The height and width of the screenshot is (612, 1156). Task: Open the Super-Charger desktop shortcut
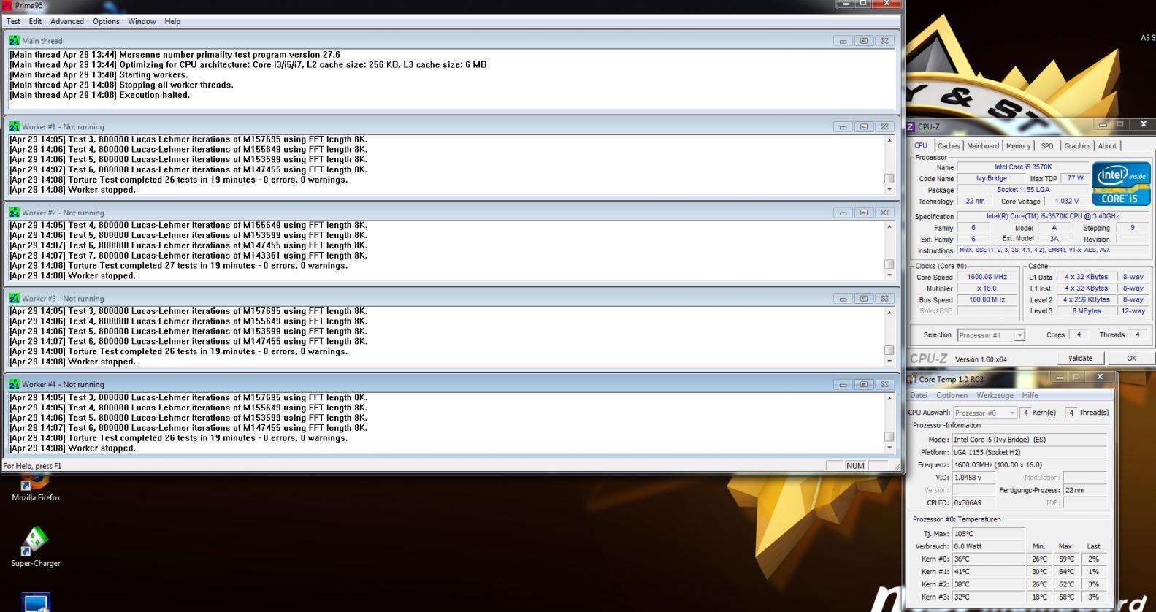click(35, 547)
